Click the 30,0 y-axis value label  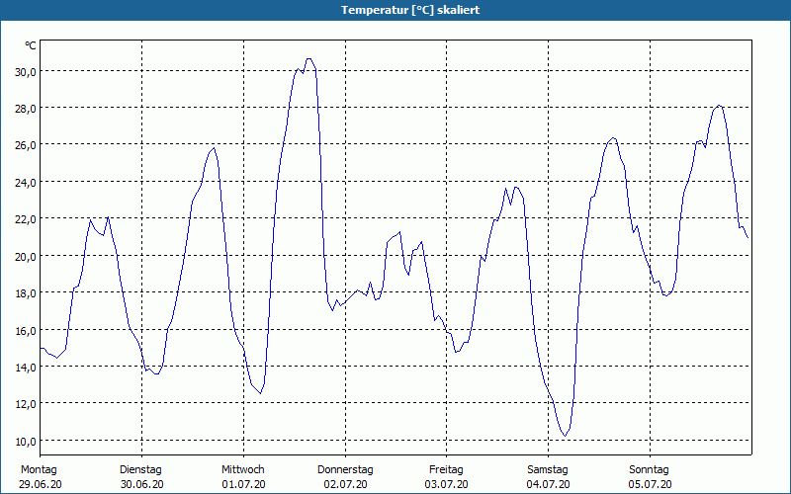pos(26,71)
